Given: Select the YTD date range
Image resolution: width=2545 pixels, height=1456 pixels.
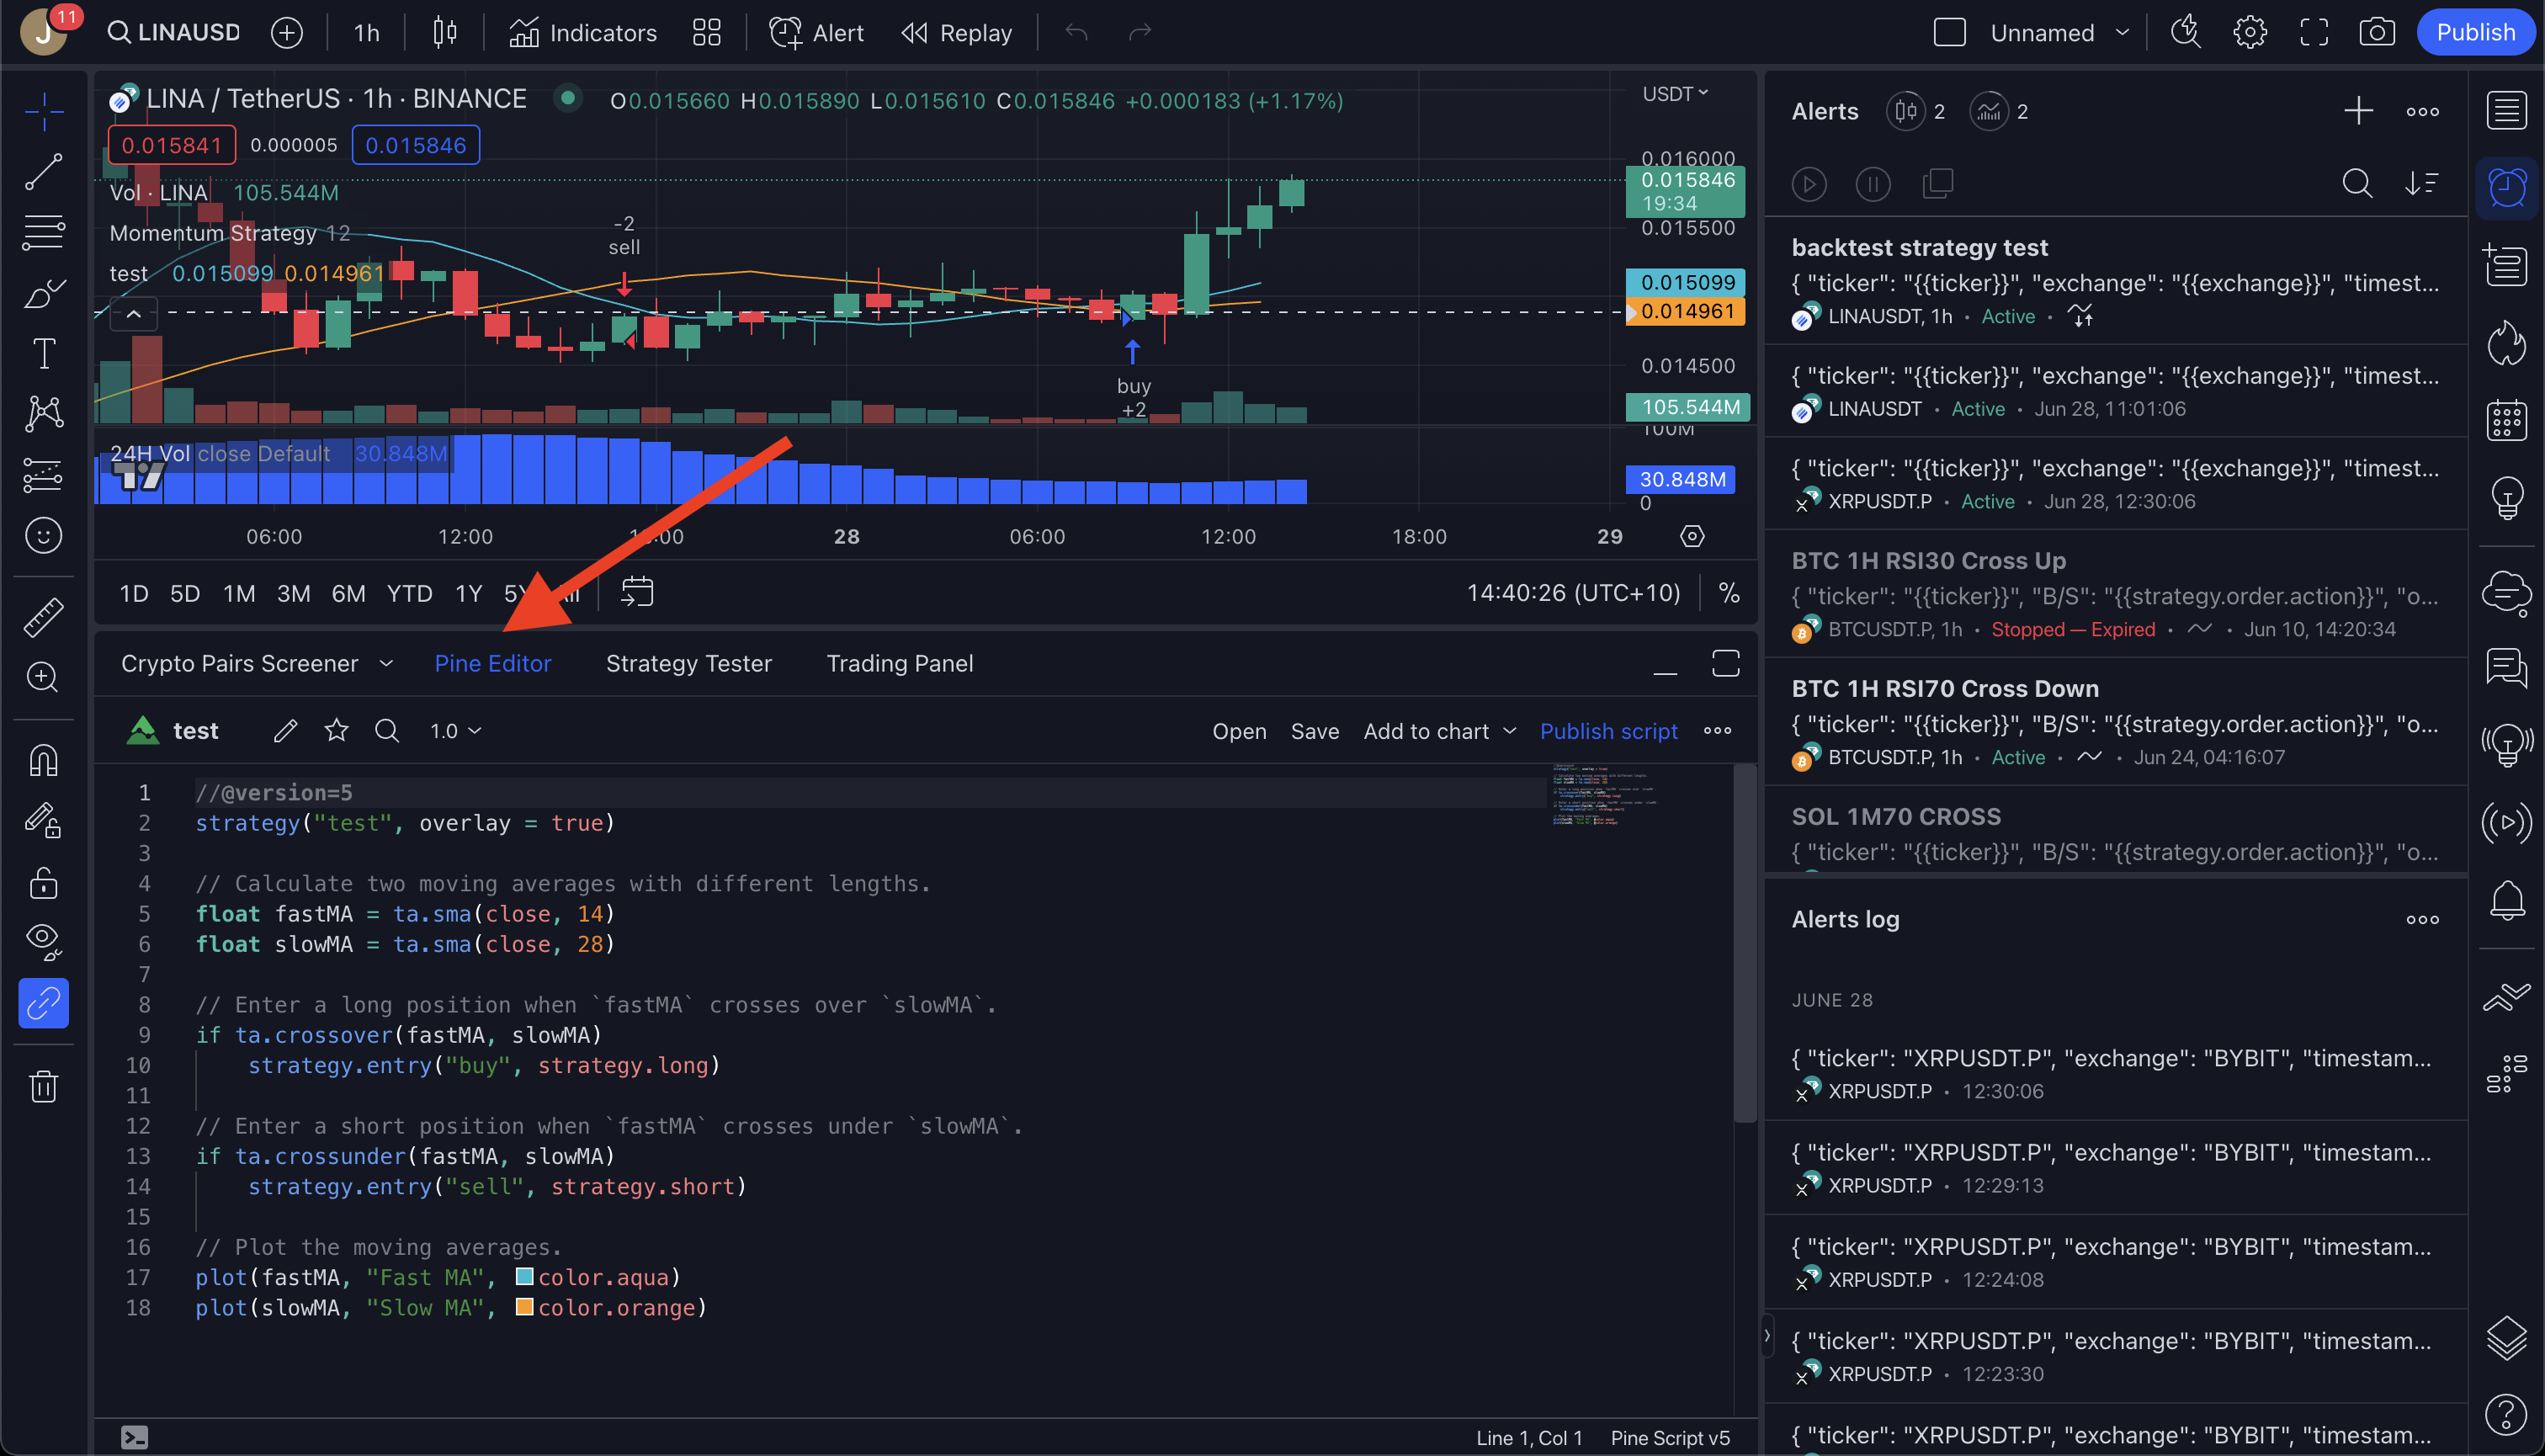Looking at the screenshot, I should [410, 594].
